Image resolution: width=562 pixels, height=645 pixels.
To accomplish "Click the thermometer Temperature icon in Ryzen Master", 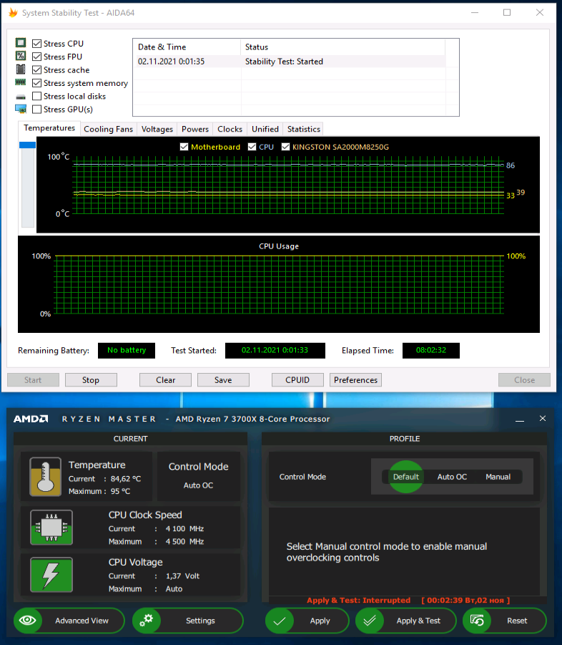I will [46, 476].
